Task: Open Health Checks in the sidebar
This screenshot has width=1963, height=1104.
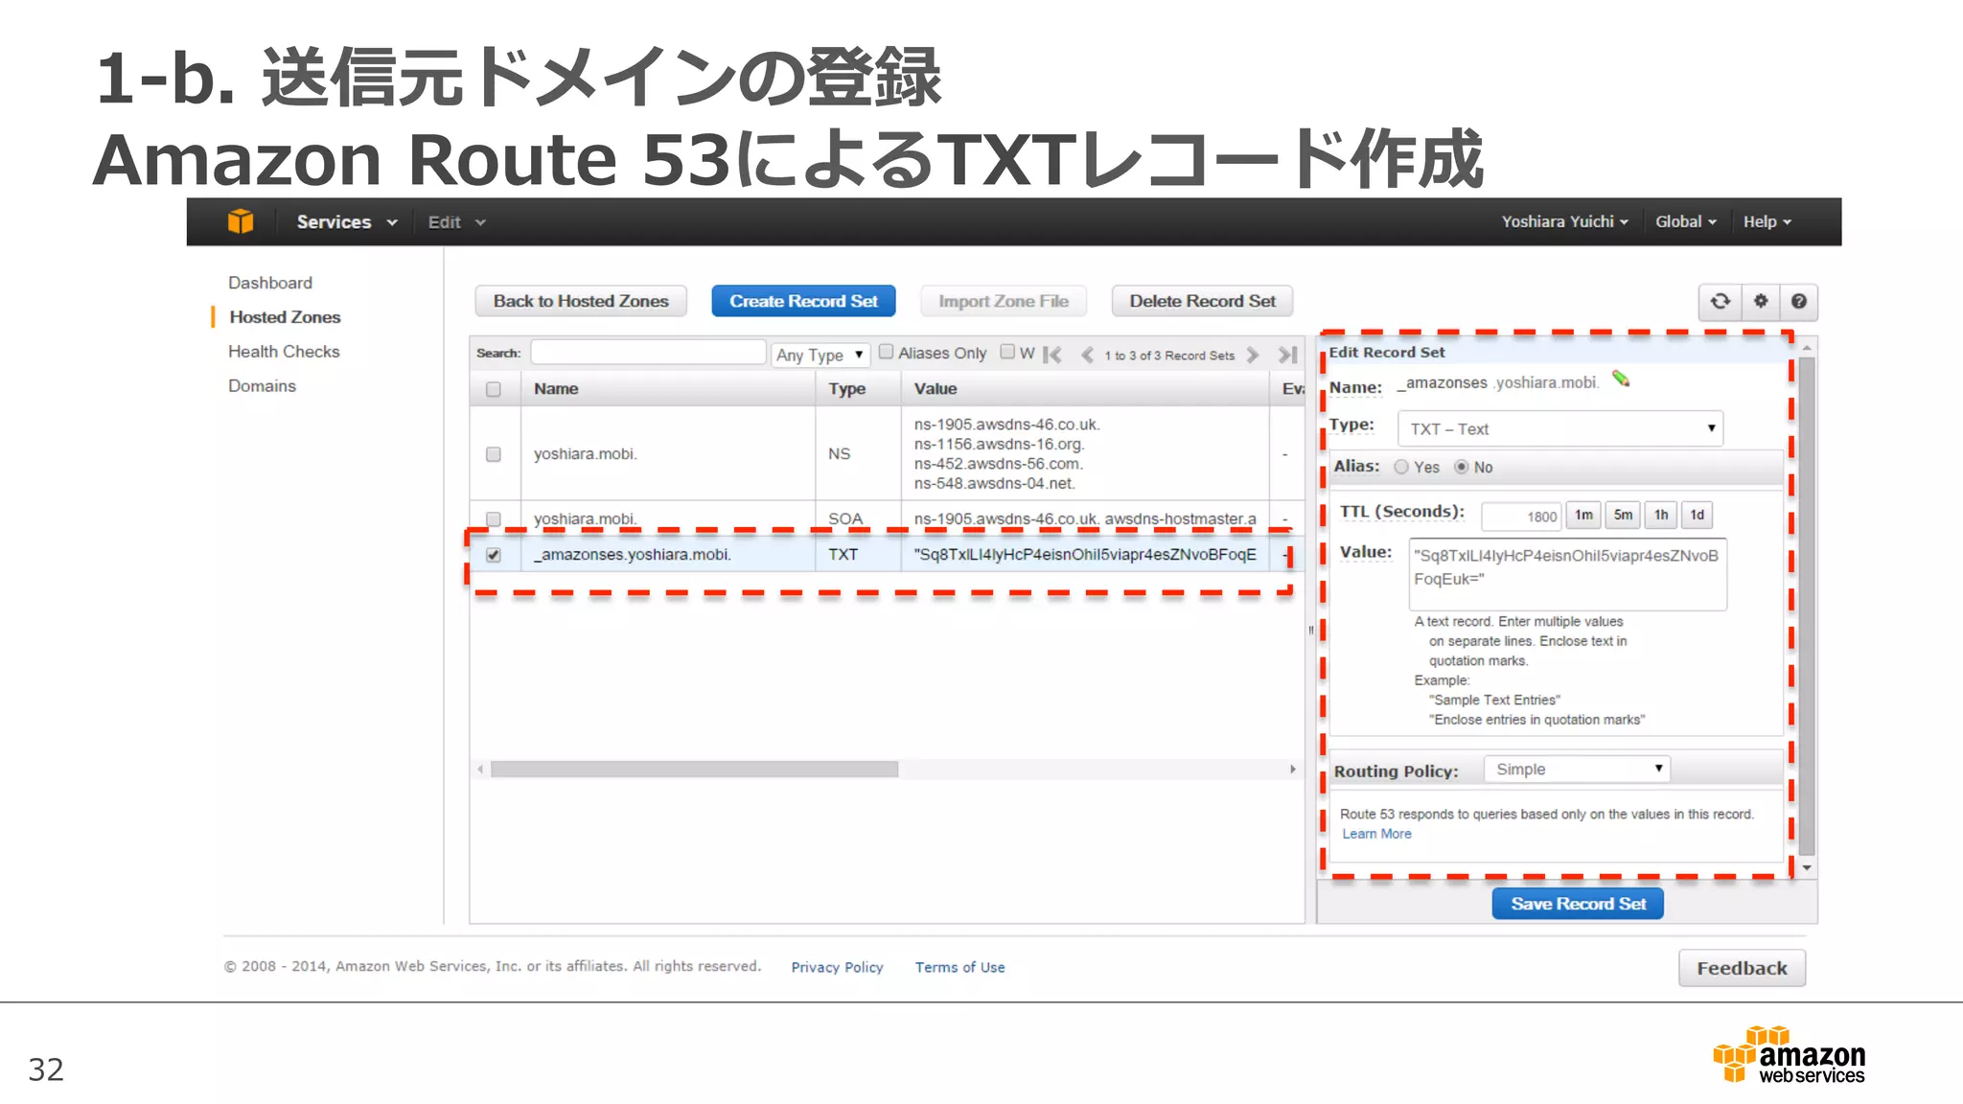Action: [x=284, y=352]
